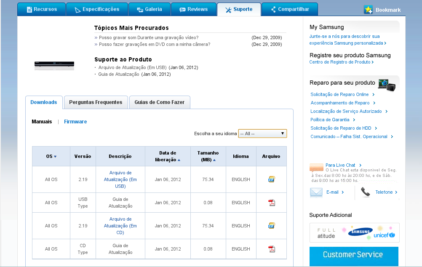Open the Compartilhar tab
This screenshot has height=267, width=422.
pos(290,9)
